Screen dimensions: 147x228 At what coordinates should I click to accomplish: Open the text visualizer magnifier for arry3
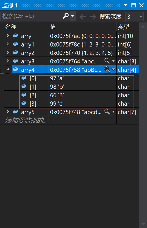point(107,61)
